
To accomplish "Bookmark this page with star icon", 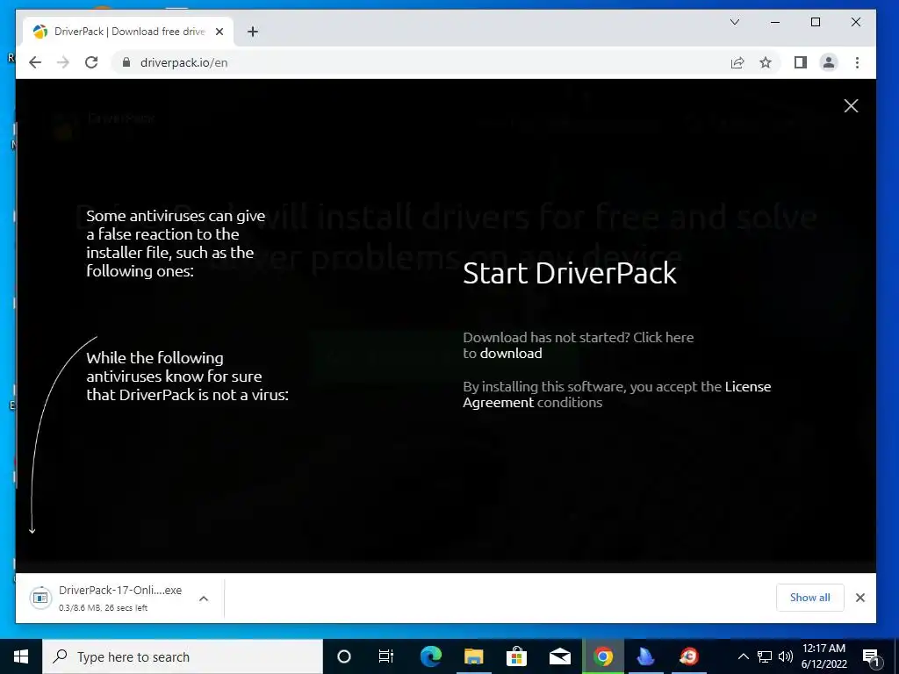I will (x=766, y=62).
